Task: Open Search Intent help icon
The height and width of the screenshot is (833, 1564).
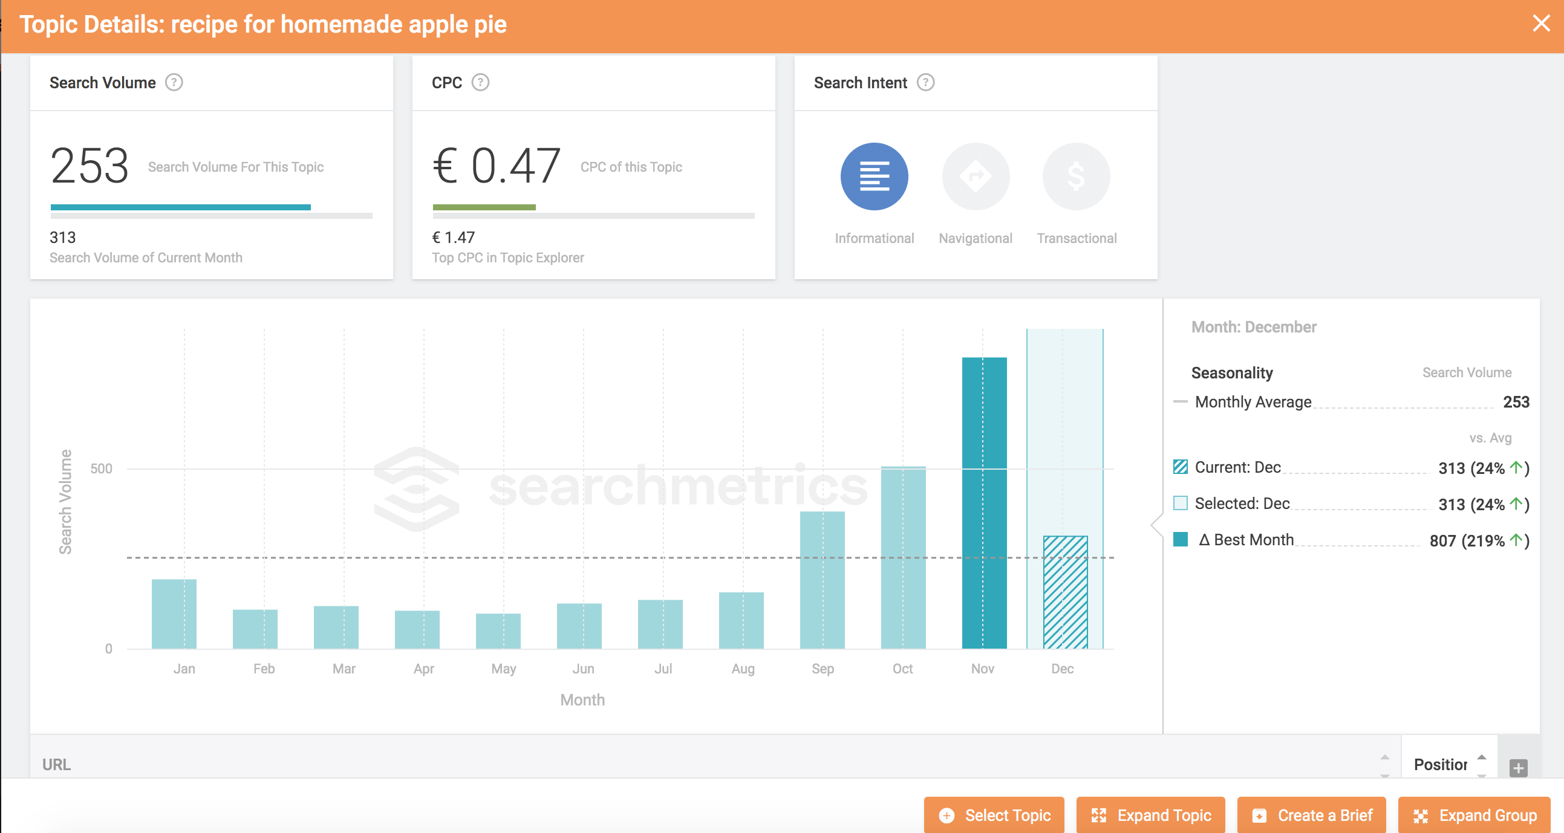Action: 925,82
